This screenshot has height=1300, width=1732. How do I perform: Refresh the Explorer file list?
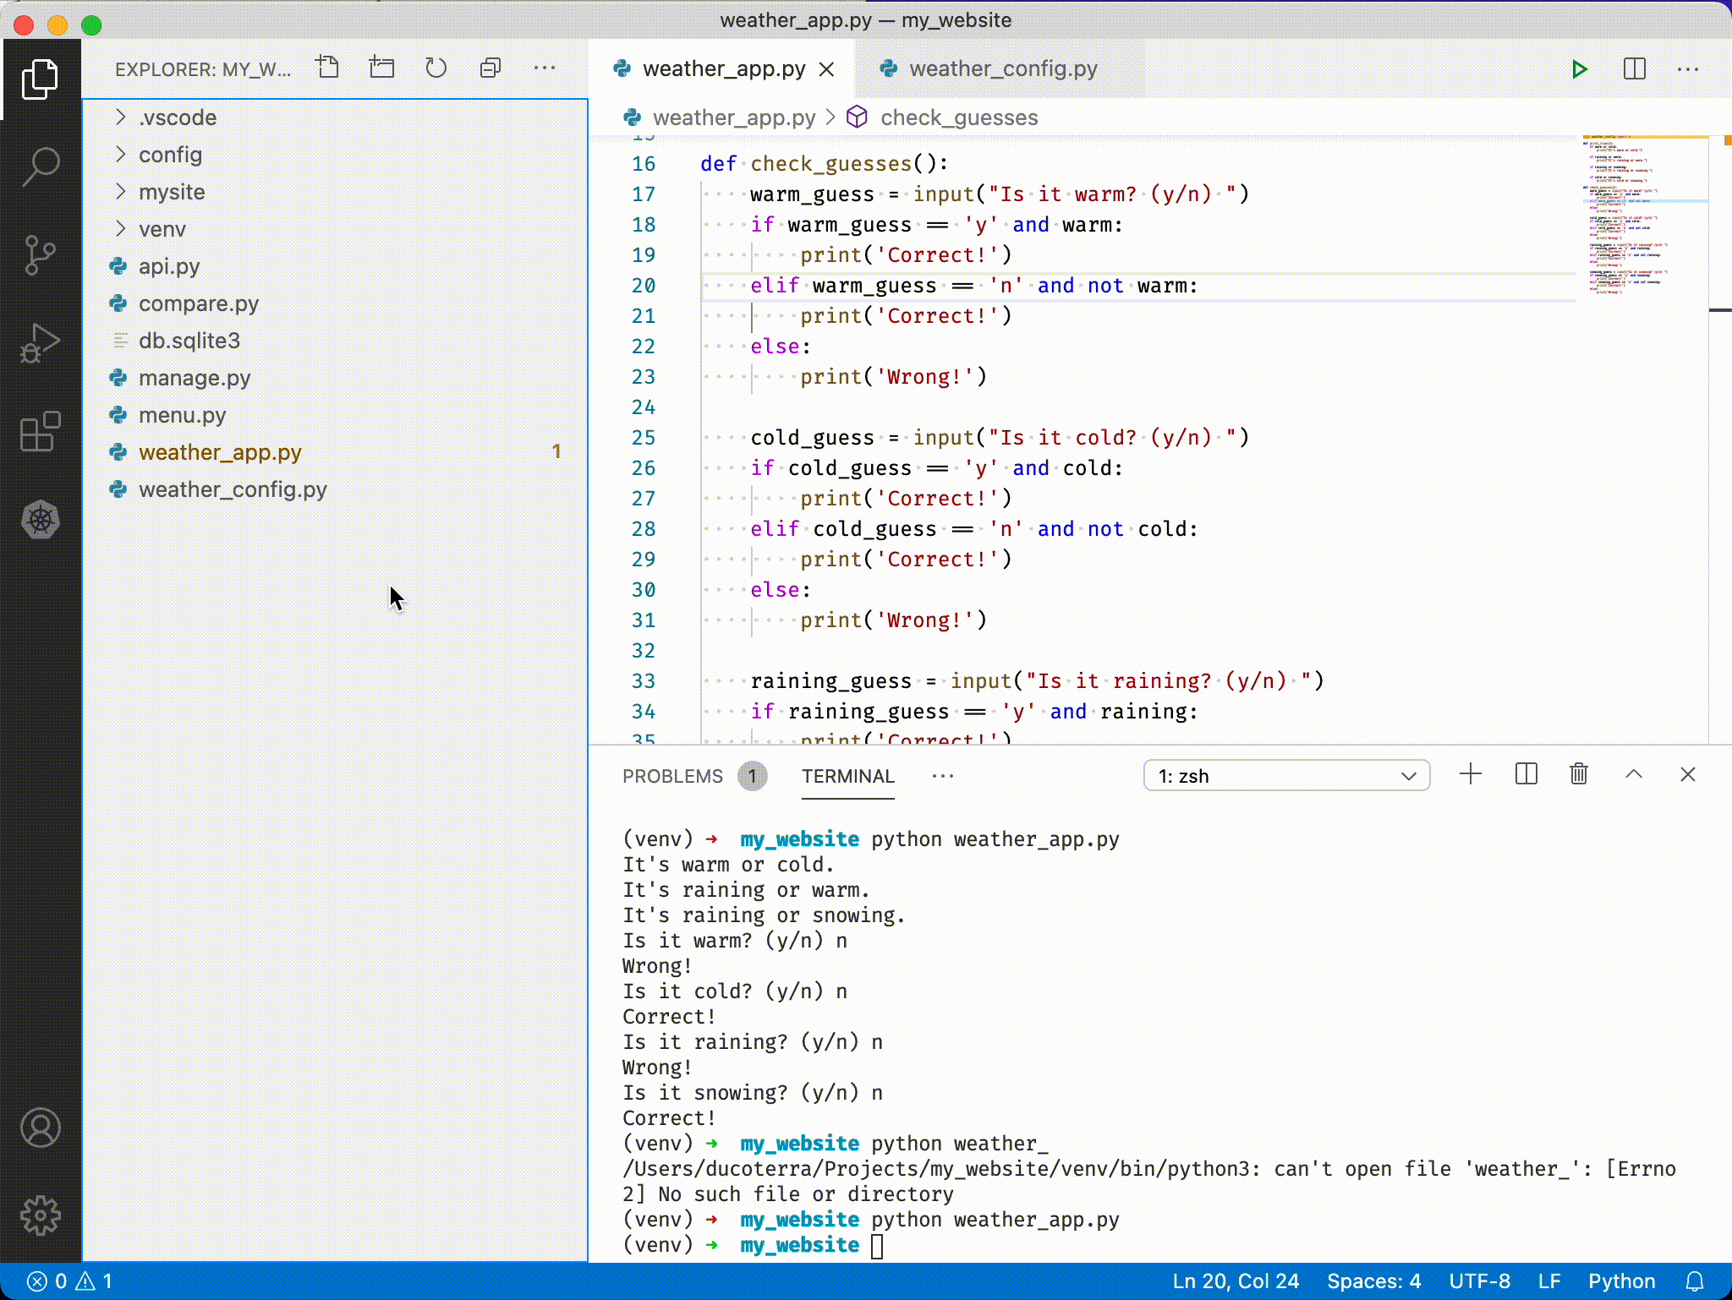(436, 68)
